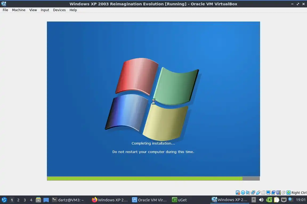
Task: Click the recording indicator icon with overlapping screens
Action: pyautogui.click(x=273, y=193)
